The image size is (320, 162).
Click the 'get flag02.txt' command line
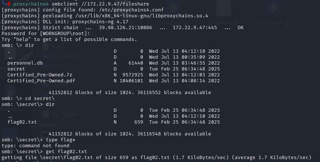click(66, 152)
